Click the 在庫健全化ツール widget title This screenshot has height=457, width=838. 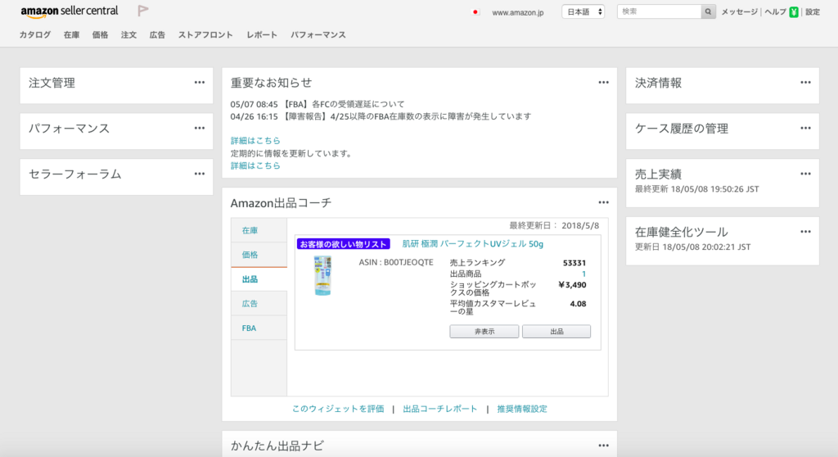[x=682, y=232]
